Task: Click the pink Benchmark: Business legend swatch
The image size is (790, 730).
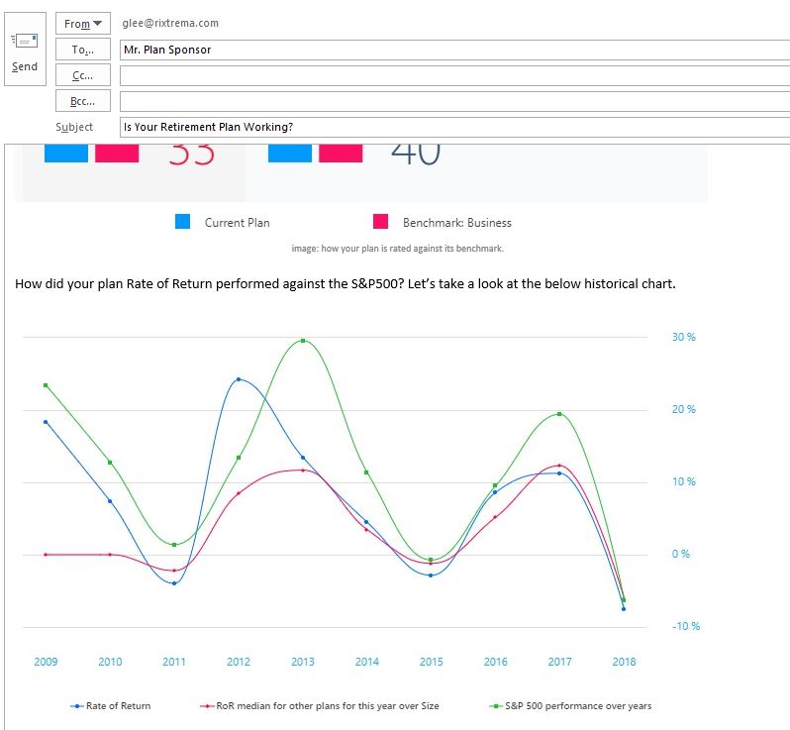Action: pyautogui.click(x=380, y=223)
